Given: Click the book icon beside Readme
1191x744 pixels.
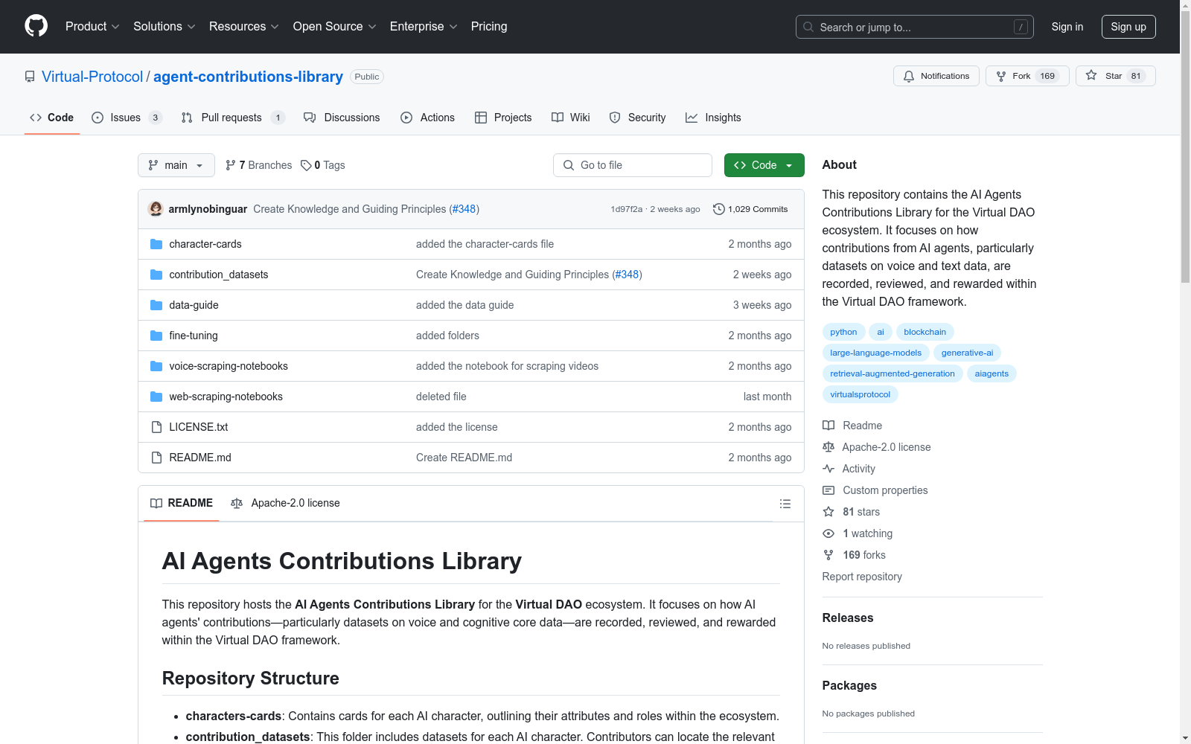Looking at the screenshot, I should click(828, 426).
